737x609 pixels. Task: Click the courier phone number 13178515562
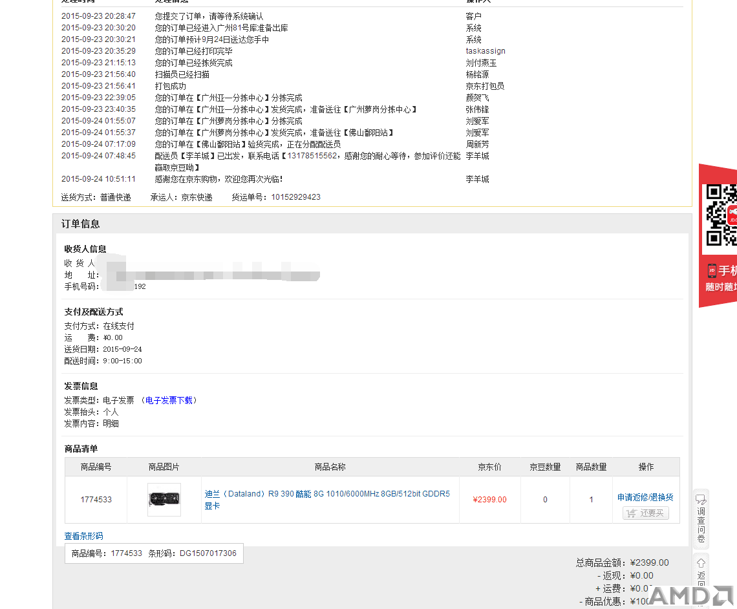(312, 156)
